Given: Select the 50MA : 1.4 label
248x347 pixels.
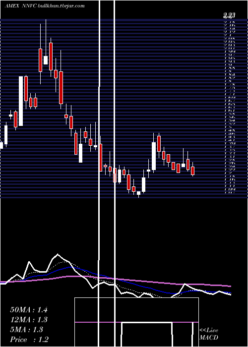Looking at the screenshot, I should [29, 310].
